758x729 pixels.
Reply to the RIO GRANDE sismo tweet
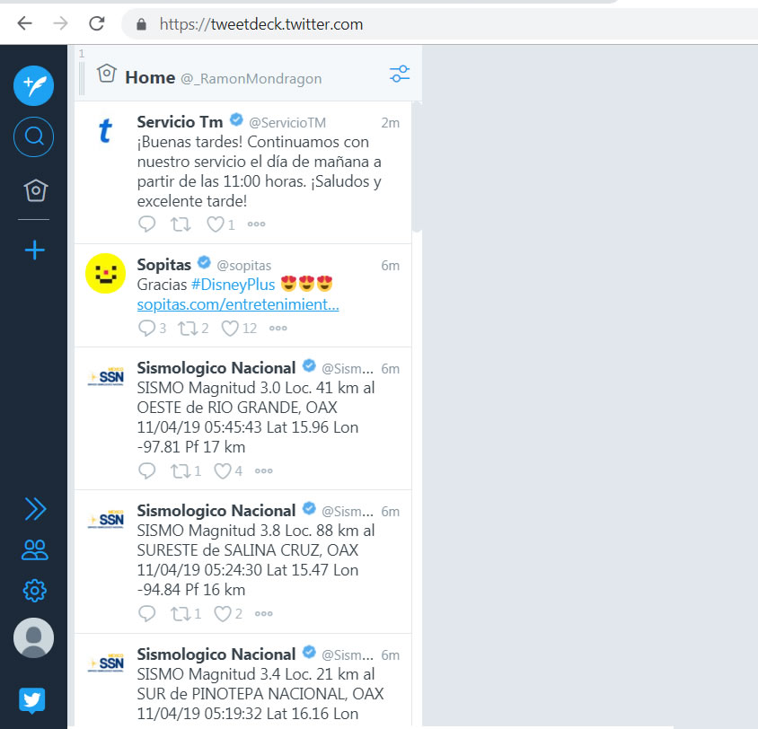147,470
